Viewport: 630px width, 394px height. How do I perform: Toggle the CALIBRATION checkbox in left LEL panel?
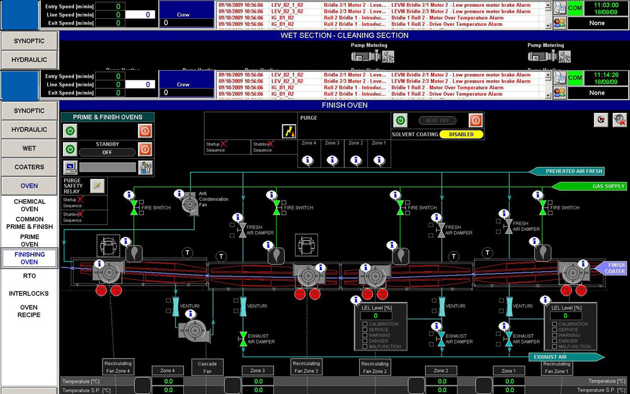click(x=365, y=324)
